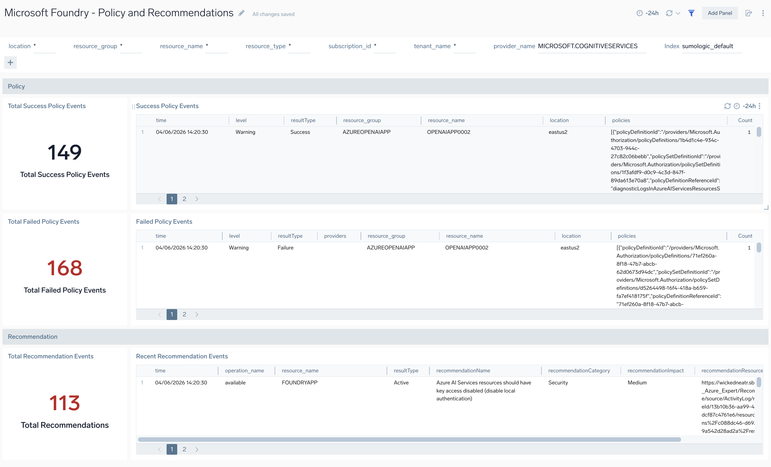Click the pencil icon to edit dashboard title

point(241,13)
